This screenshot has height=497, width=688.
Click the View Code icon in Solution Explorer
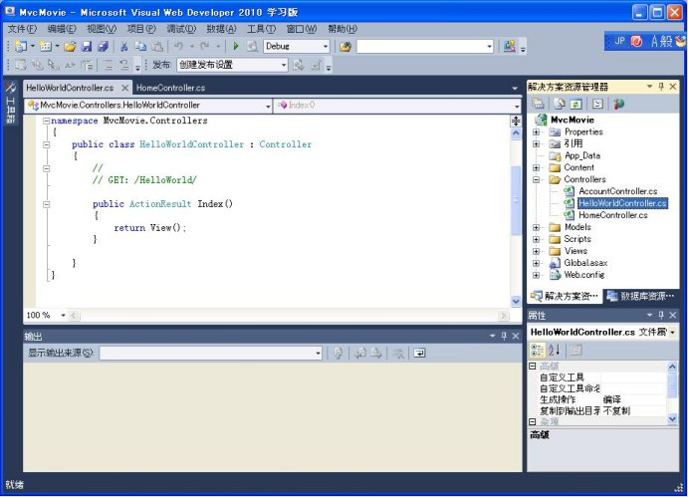(x=597, y=104)
